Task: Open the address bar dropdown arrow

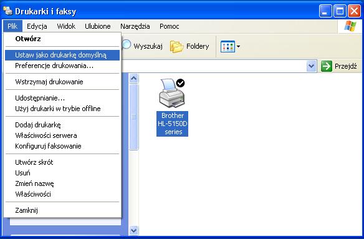Action: [311, 66]
